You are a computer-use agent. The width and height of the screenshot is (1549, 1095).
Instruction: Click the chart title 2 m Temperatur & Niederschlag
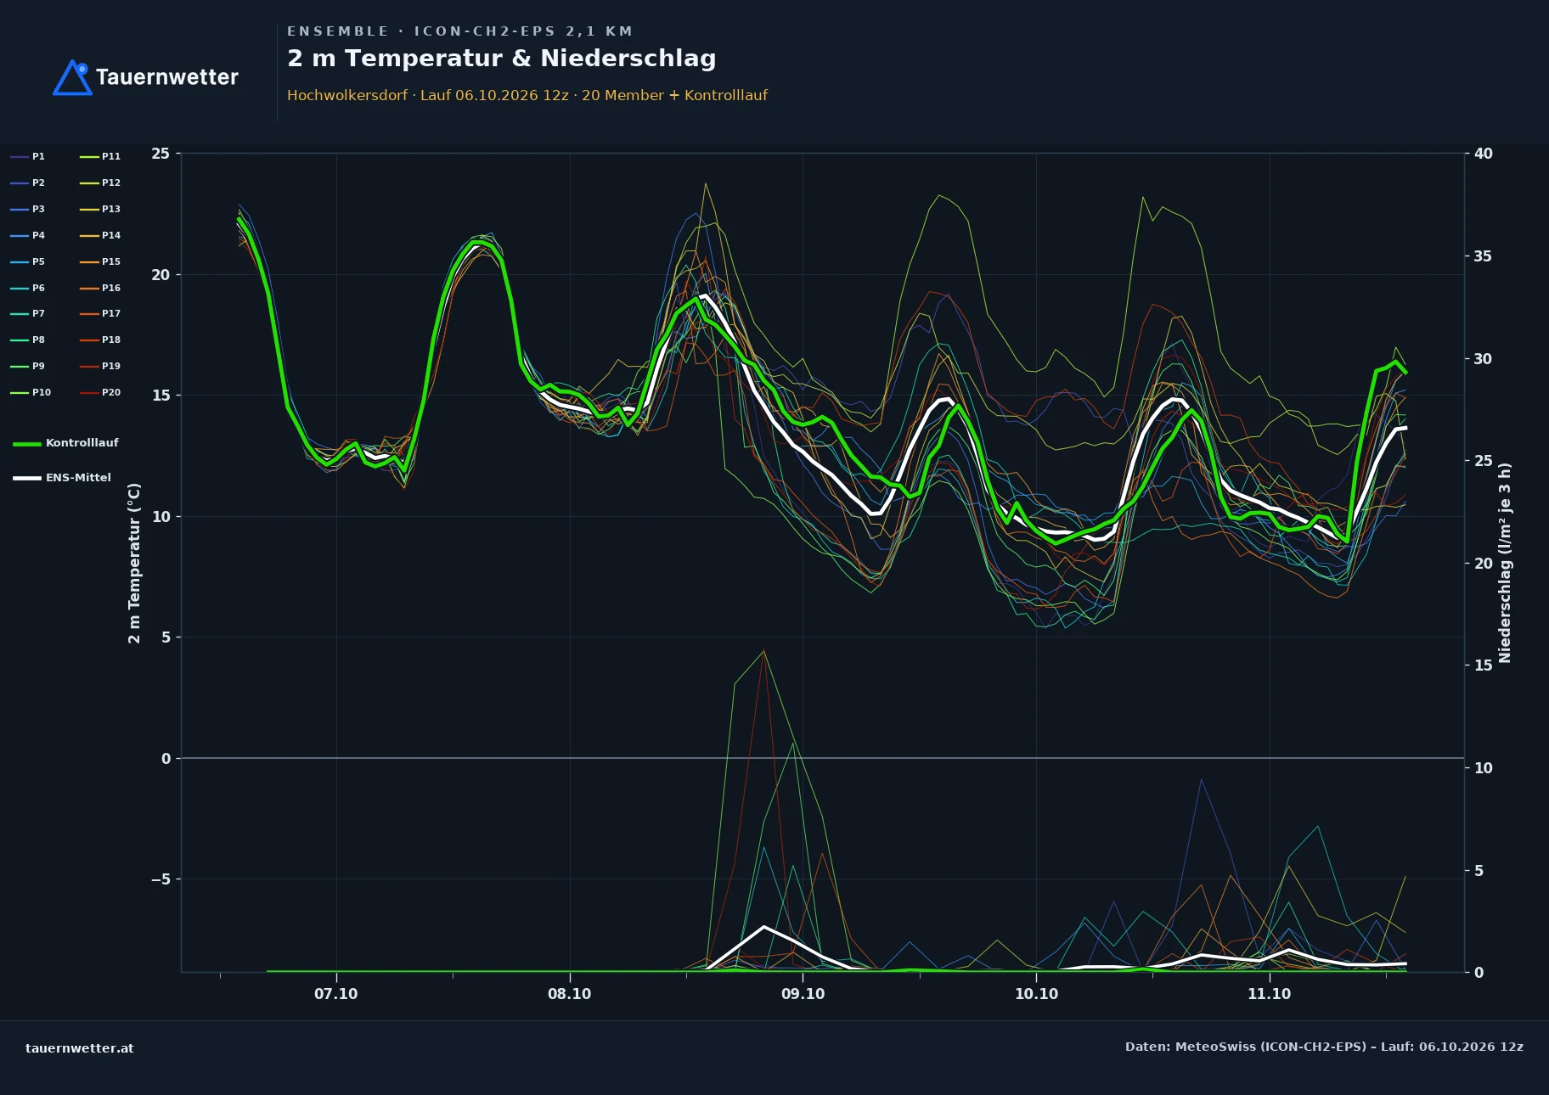(x=502, y=58)
